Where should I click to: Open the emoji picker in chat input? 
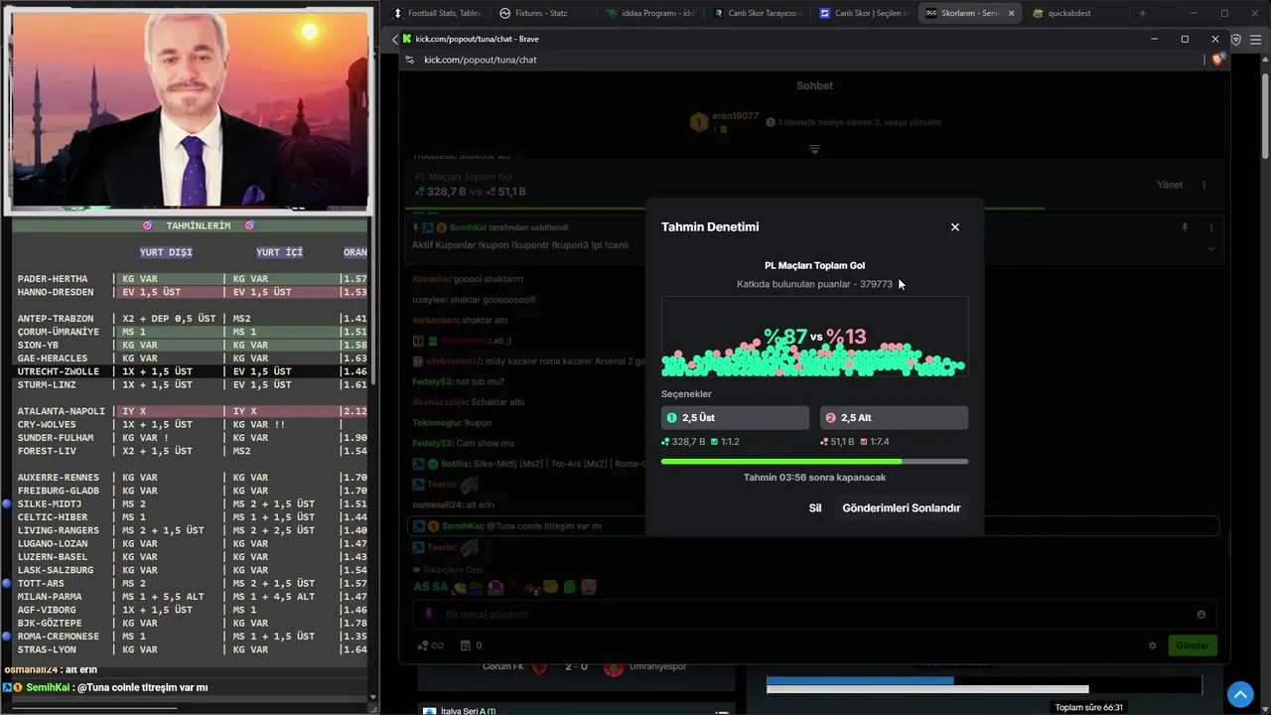coord(1200,615)
